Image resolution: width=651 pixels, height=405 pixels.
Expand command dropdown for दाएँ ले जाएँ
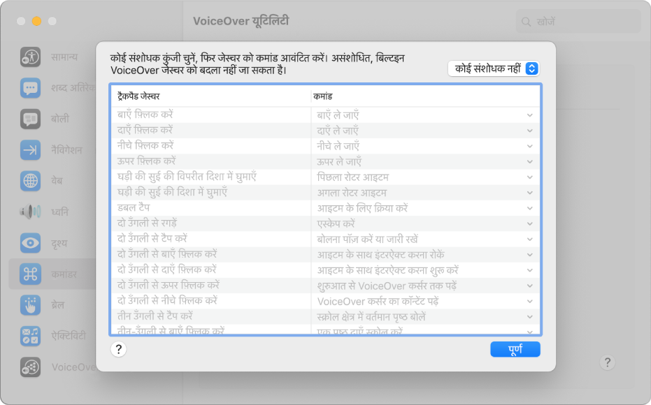(x=530, y=131)
